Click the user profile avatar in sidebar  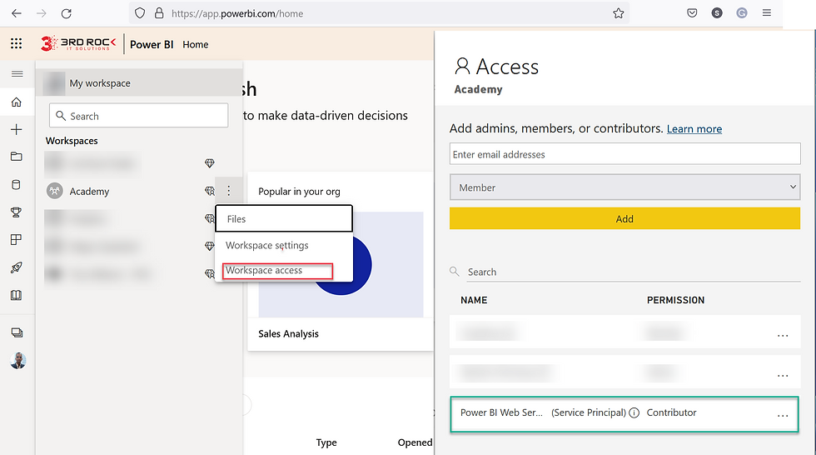click(17, 360)
